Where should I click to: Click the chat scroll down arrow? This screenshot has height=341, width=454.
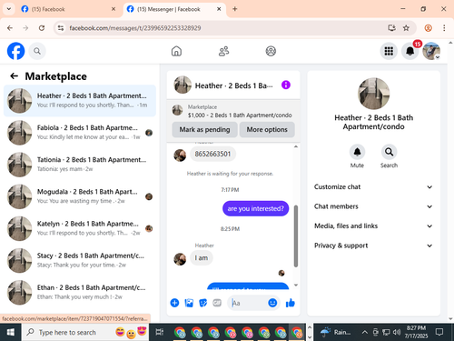tap(296, 285)
